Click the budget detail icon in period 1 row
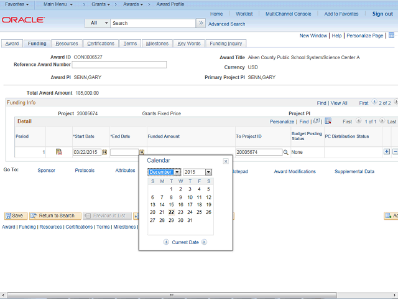Viewport: 398px width, 299px height. (59, 152)
